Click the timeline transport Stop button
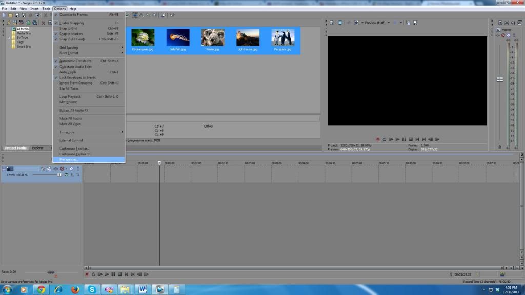 119,275
